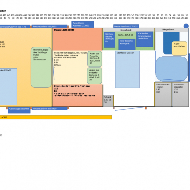Click the Schrank mit Staukästen cabinet
Image resolution: width=190 pixels, height=190 pixels.
[180, 95]
